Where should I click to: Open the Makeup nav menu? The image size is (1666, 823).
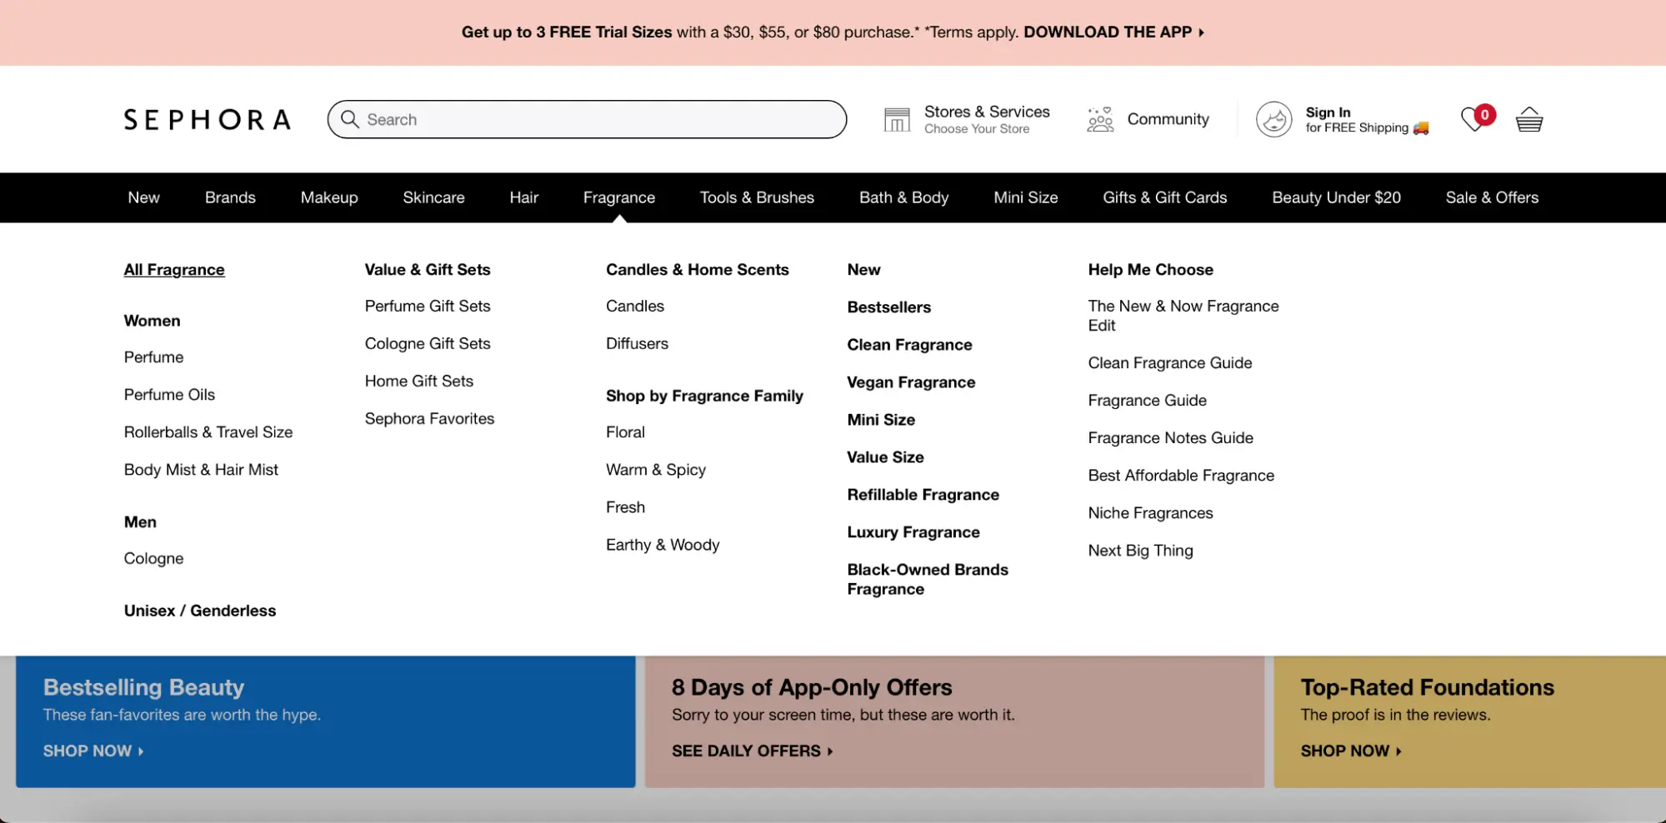point(329,197)
